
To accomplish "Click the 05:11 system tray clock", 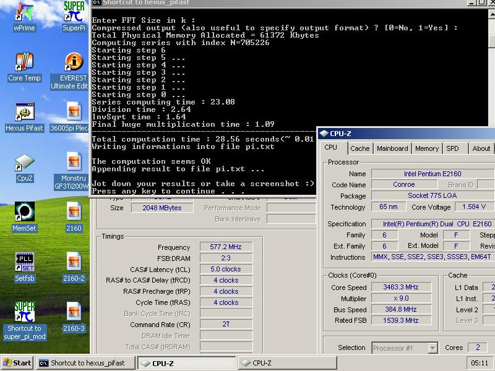I will point(480,363).
